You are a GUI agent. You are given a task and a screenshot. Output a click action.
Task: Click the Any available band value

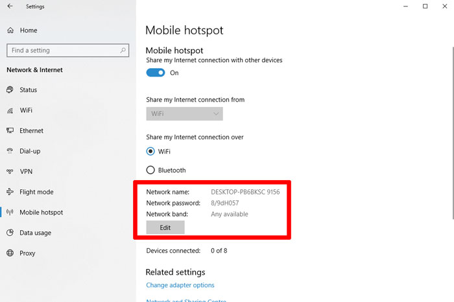coord(230,215)
